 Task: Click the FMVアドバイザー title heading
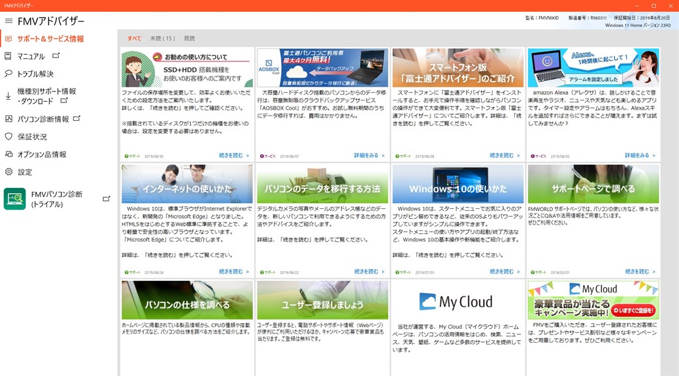click(x=51, y=21)
